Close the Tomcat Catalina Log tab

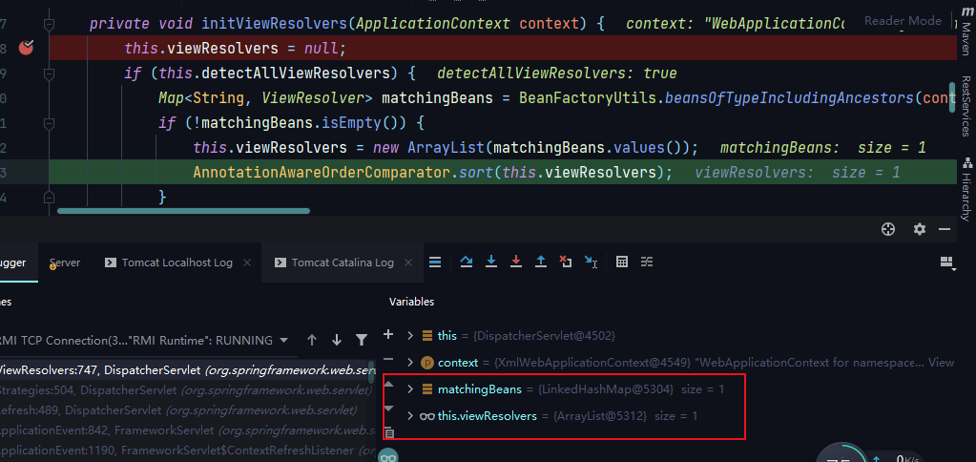click(x=408, y=262)
